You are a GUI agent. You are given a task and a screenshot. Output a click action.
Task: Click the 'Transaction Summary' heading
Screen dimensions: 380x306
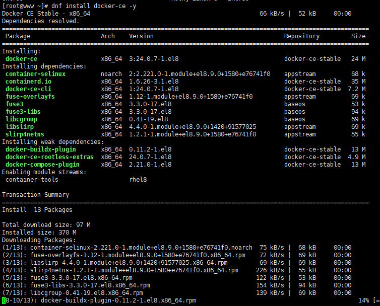[36, 195]
